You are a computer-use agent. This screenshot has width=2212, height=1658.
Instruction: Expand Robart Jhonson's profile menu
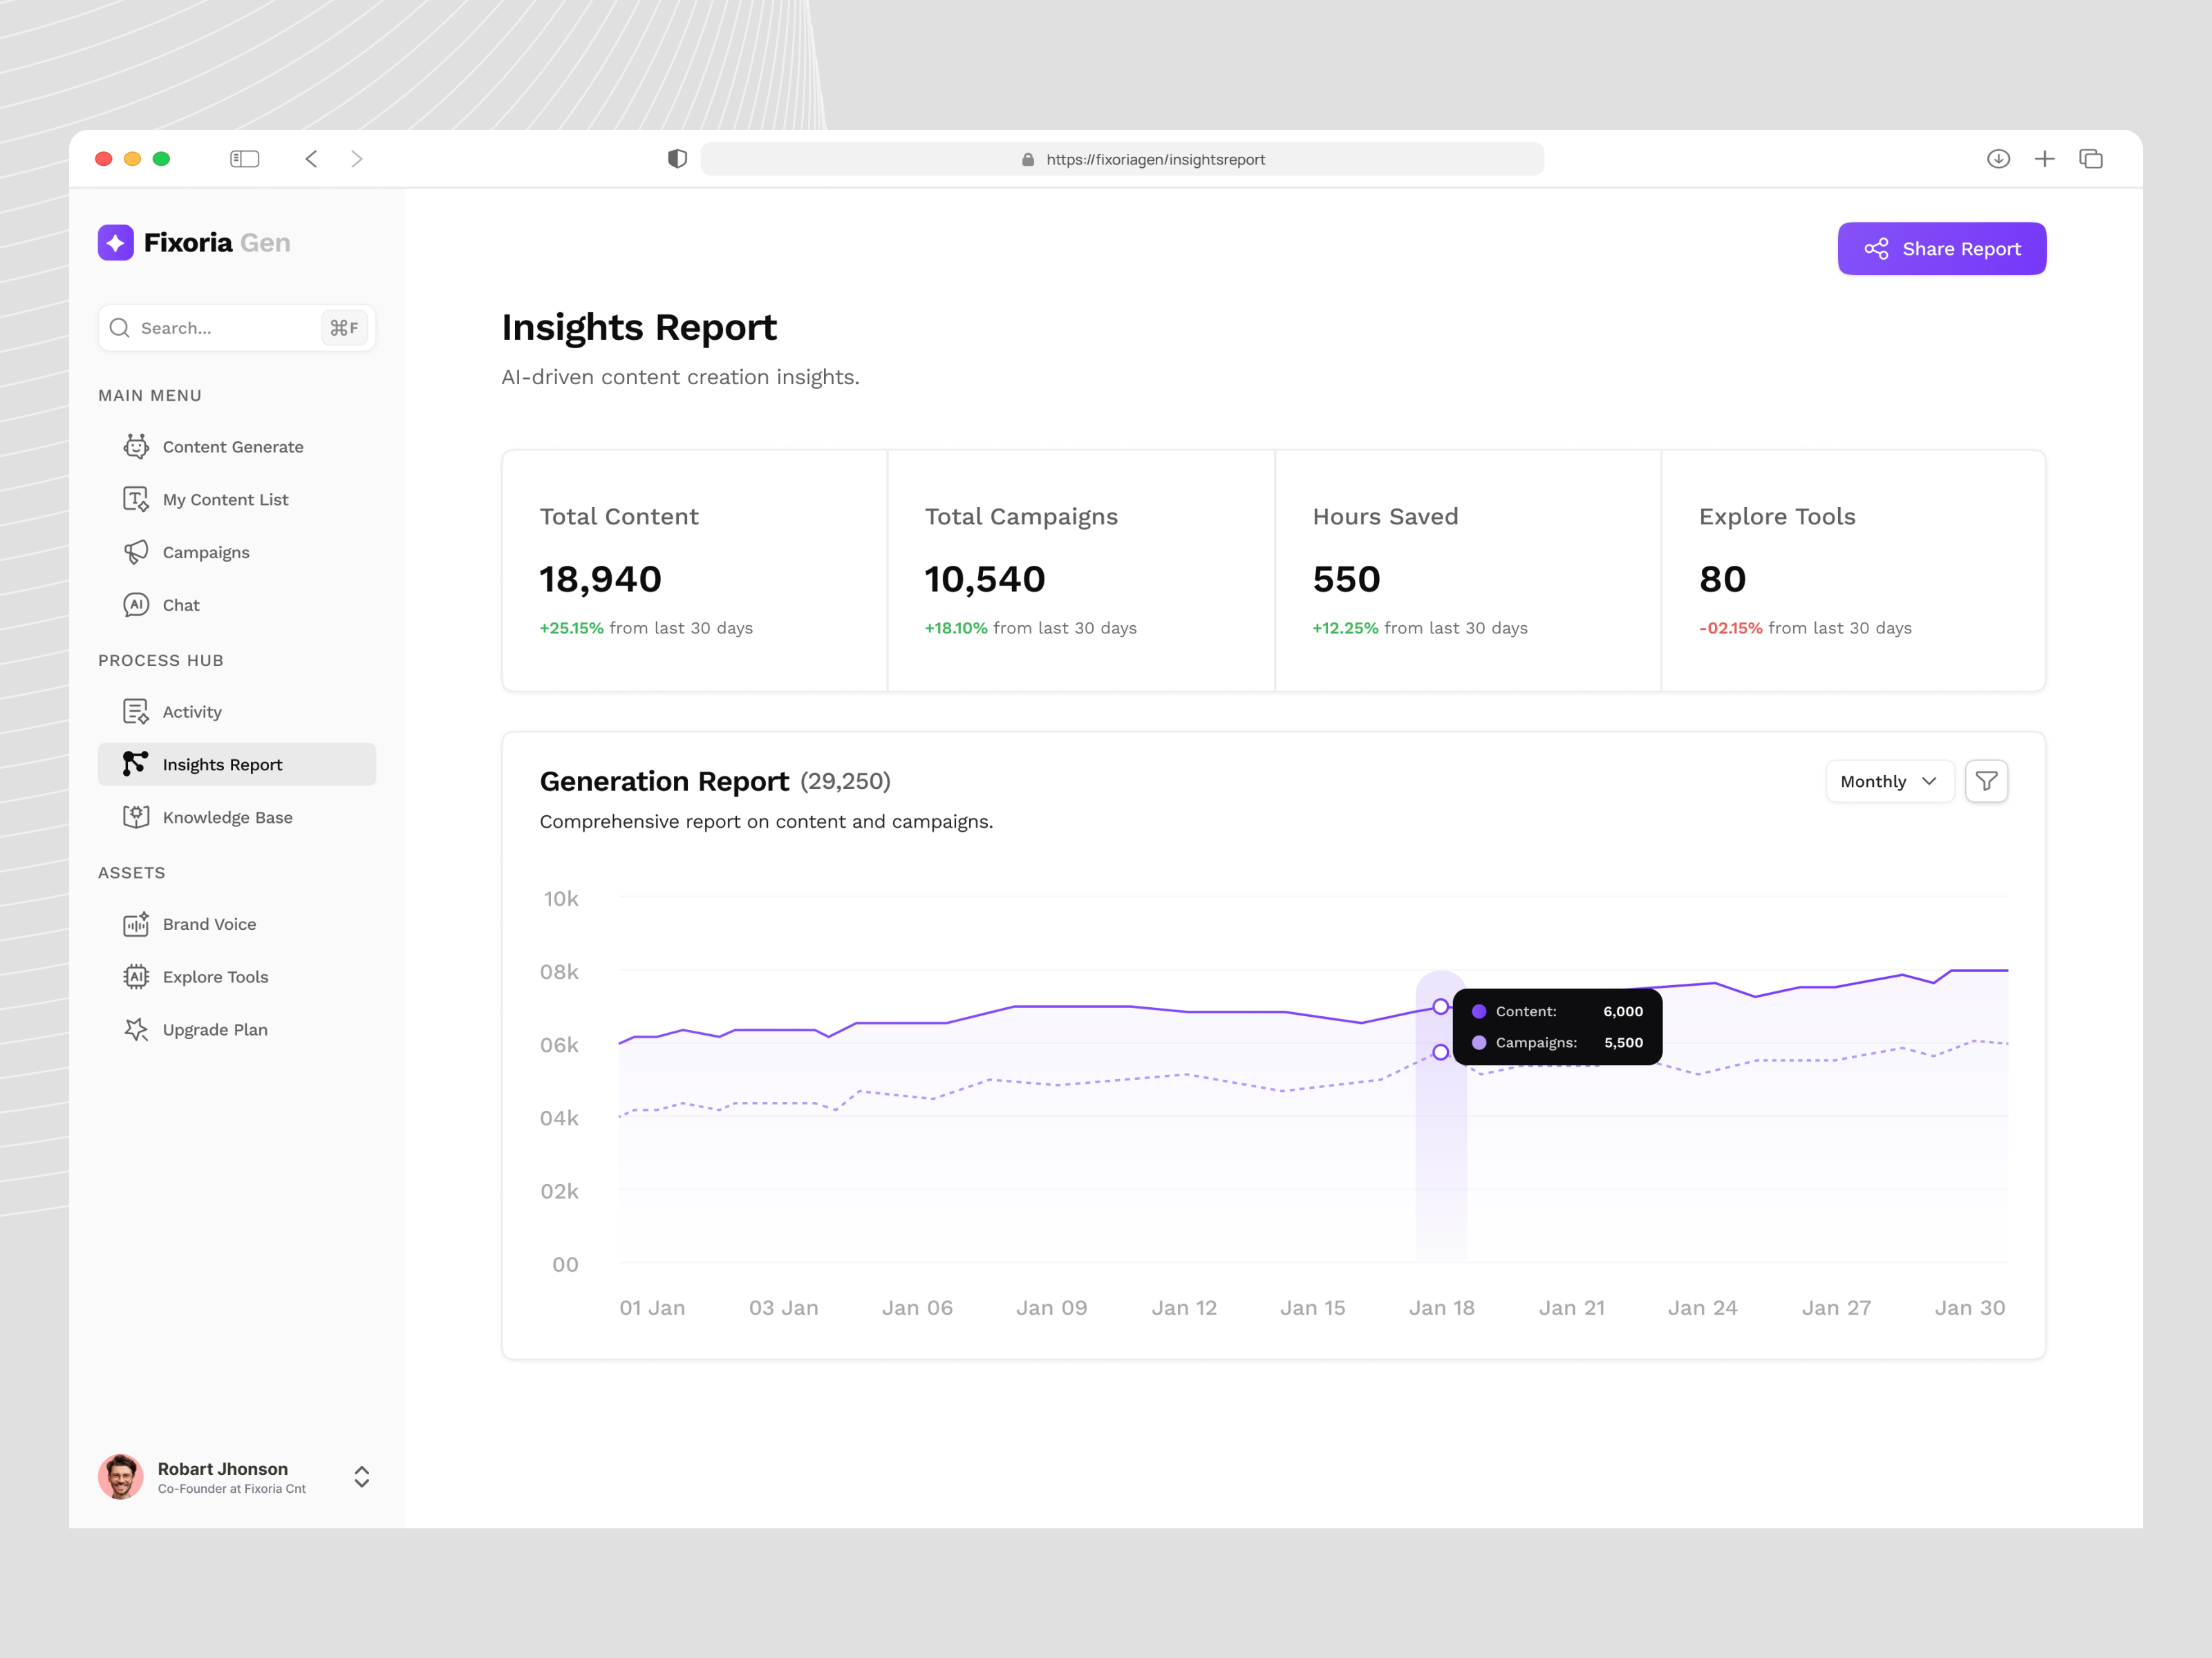[361, 1477]
